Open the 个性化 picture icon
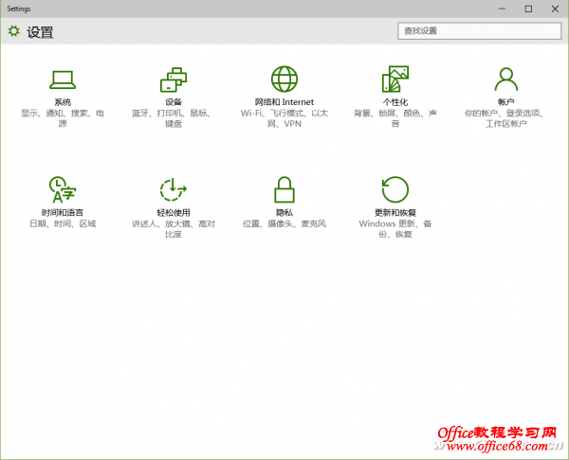The height and width of the screenshot is (460, 569). pos(395,79)
